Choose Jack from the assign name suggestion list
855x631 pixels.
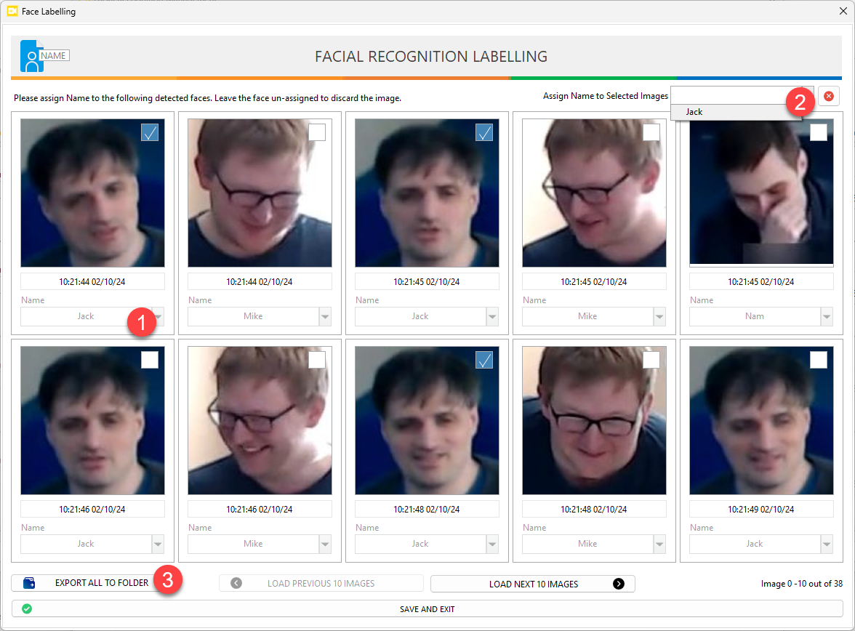736,112
